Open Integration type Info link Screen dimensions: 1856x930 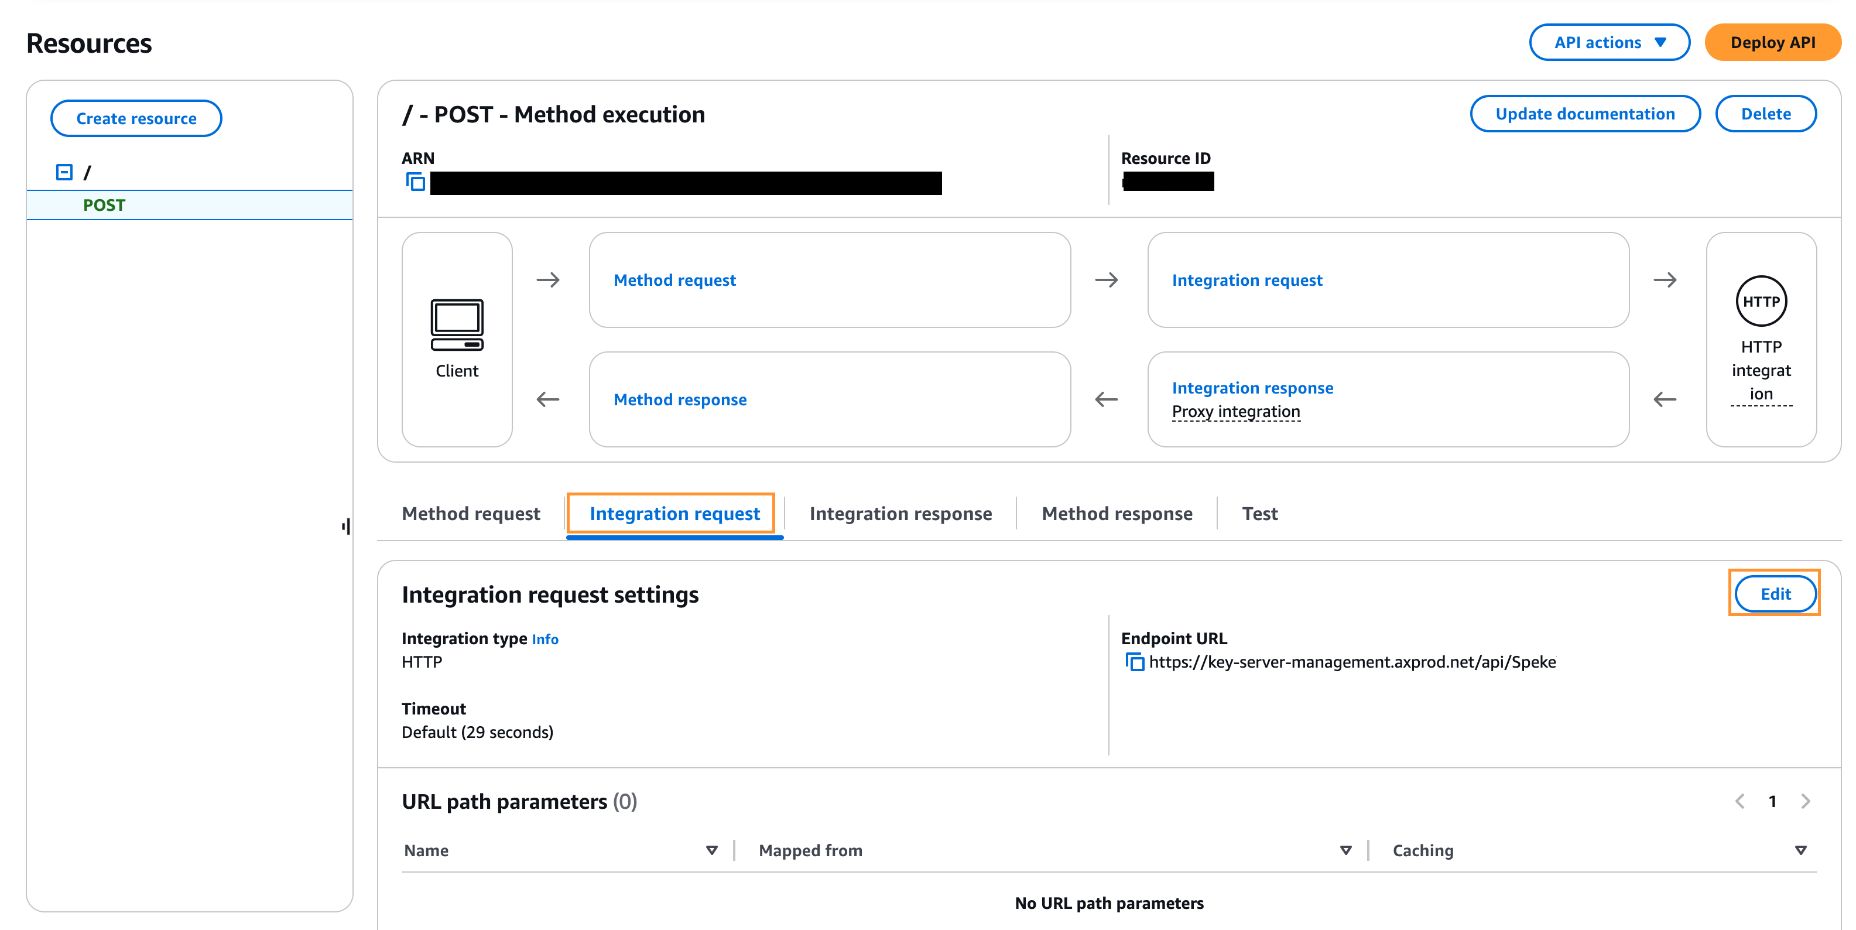point(545,640)
